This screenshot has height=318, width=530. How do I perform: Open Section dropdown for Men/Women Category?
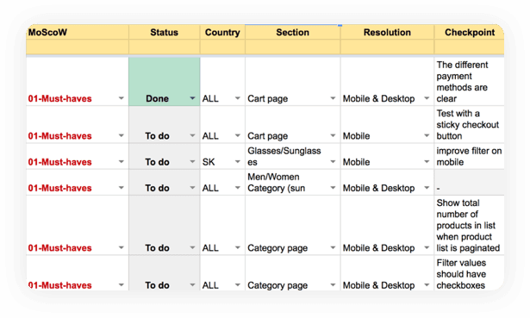pyautogui.click(x=333, y=188)
